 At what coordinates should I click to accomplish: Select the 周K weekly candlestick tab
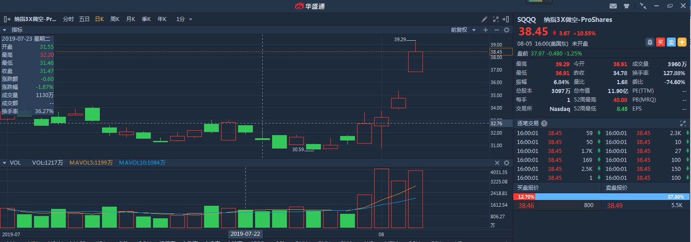(115, 19)
